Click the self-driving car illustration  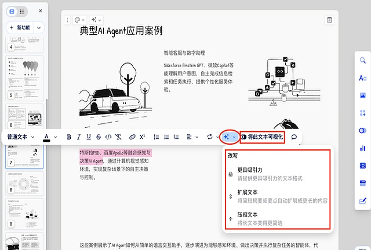tap(115, 94)
